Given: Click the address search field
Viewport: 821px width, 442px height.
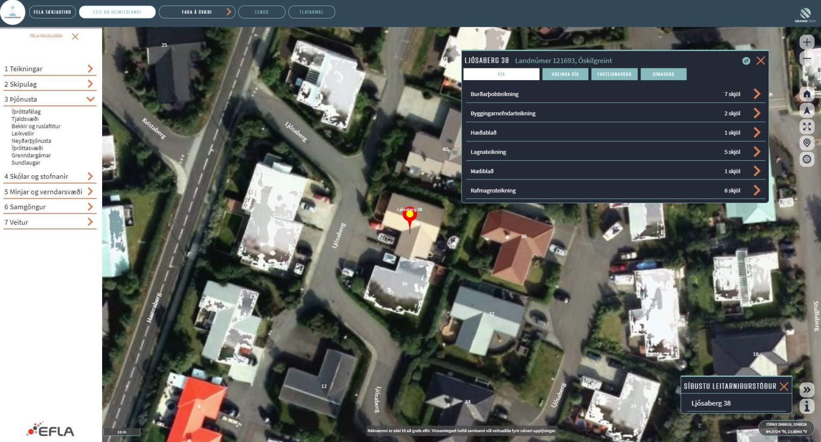Looking at the screenshot, I should pyautogui.click(x=117, y=12).
